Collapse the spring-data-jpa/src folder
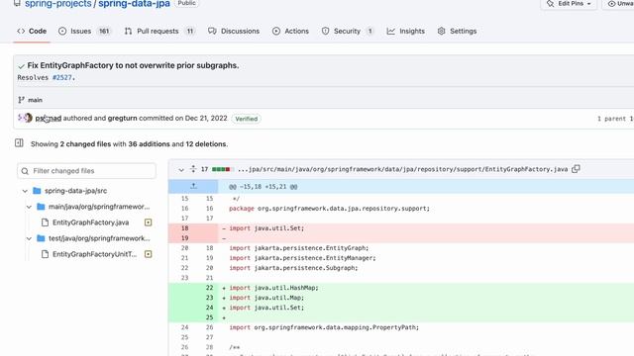 25,191
